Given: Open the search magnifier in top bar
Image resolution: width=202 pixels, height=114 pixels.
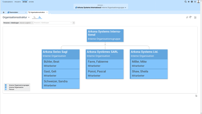Looking at the screenshot, I should (185, 2).
